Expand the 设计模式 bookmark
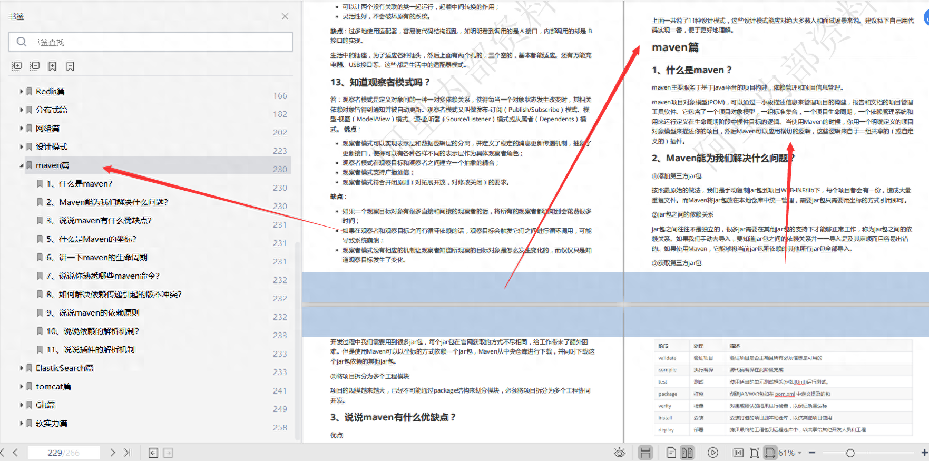929x461 pixels. (x=22, y=146)
